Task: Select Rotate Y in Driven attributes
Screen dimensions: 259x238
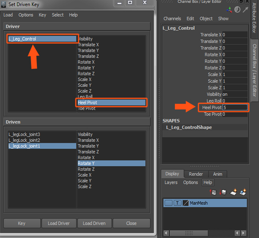Action: pos(111,163)
